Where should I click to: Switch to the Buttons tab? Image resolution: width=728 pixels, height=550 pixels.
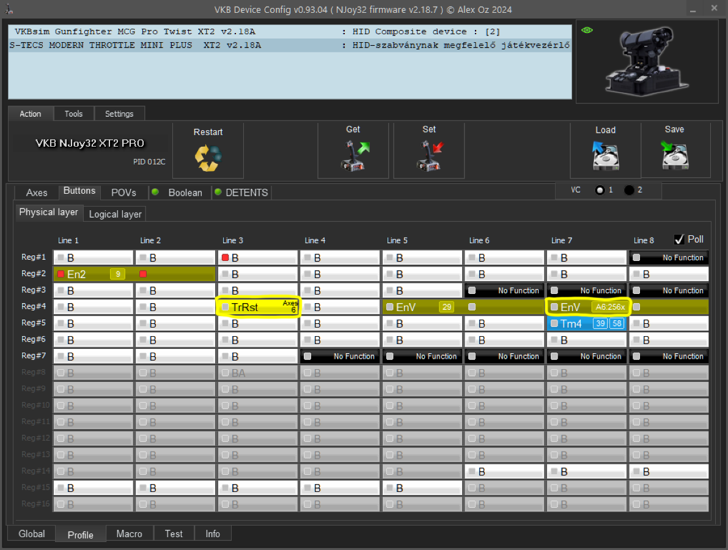pos(79,191)
